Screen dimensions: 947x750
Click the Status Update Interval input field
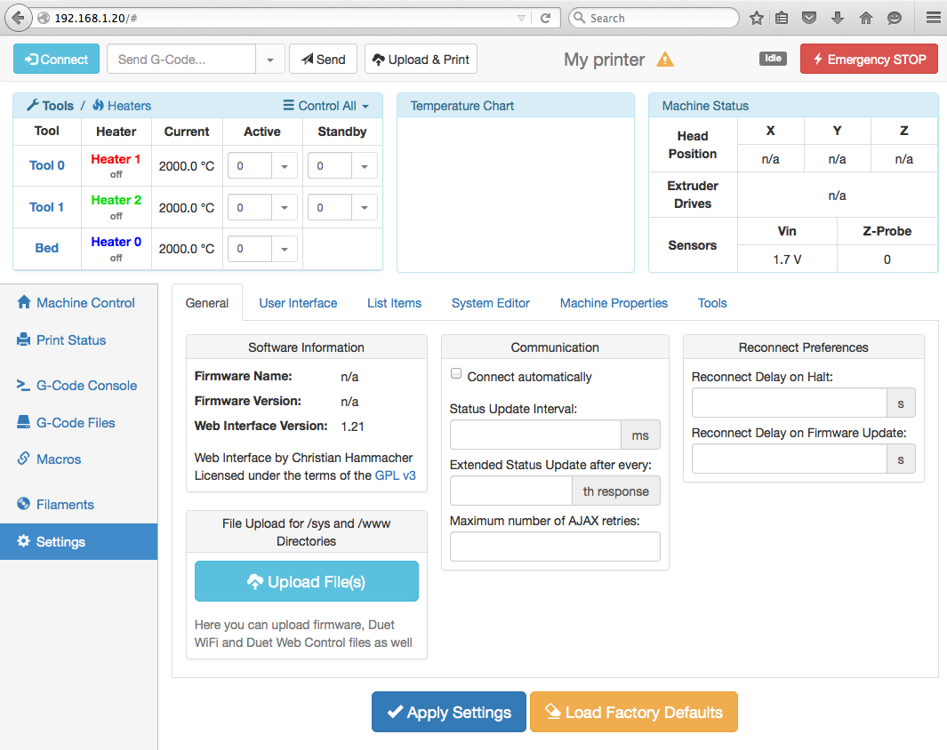click(x=535, y=435)
